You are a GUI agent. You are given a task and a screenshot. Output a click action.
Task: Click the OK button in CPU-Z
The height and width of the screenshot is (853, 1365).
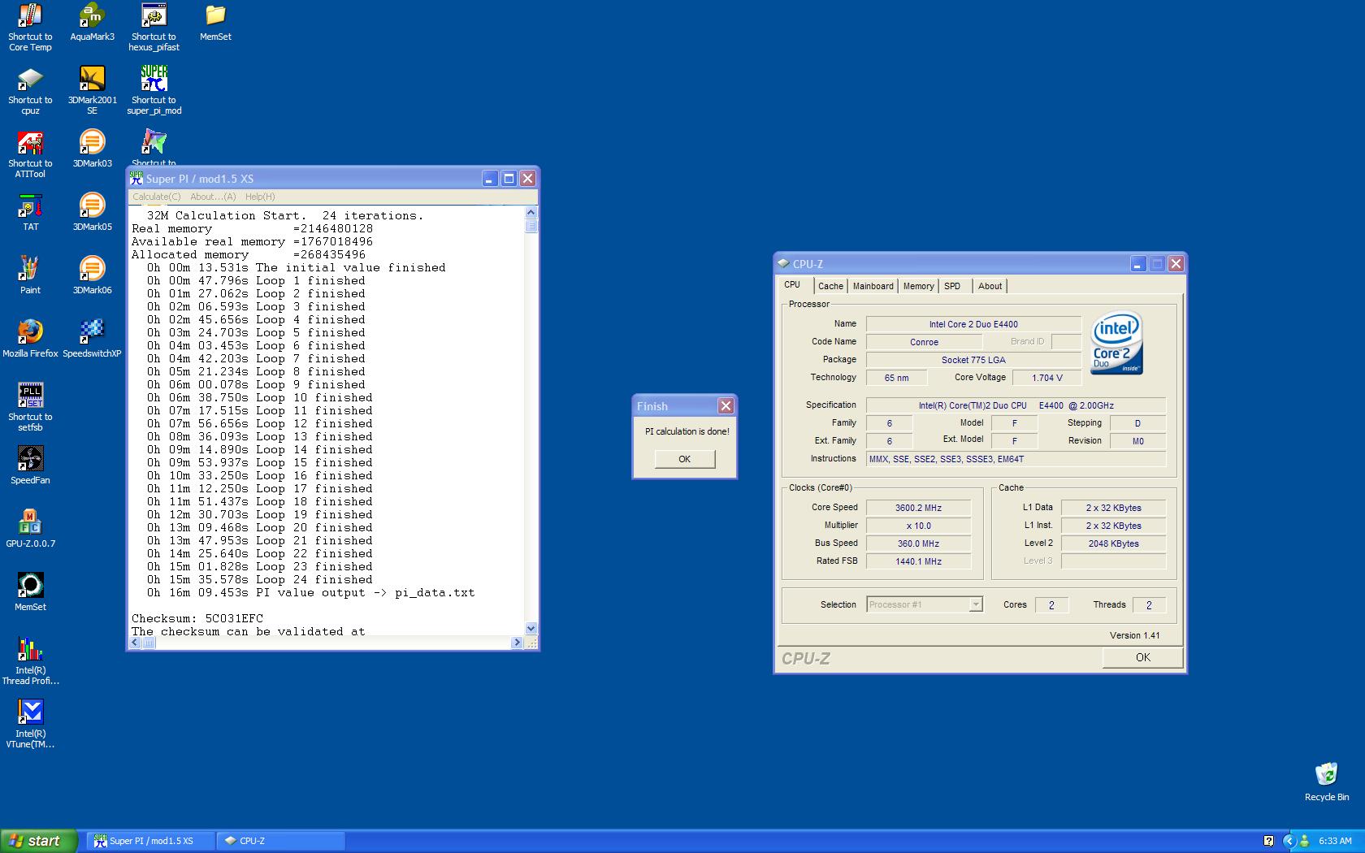coord(1142,657)
